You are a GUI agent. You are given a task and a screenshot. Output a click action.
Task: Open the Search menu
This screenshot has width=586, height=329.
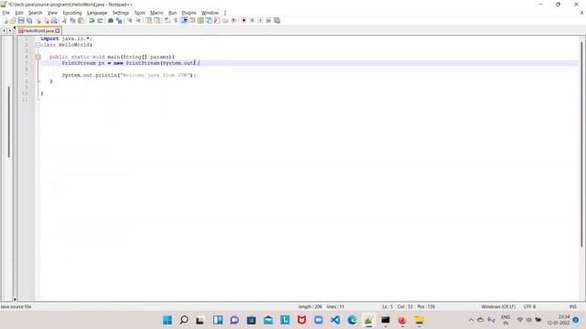(35, 13)
